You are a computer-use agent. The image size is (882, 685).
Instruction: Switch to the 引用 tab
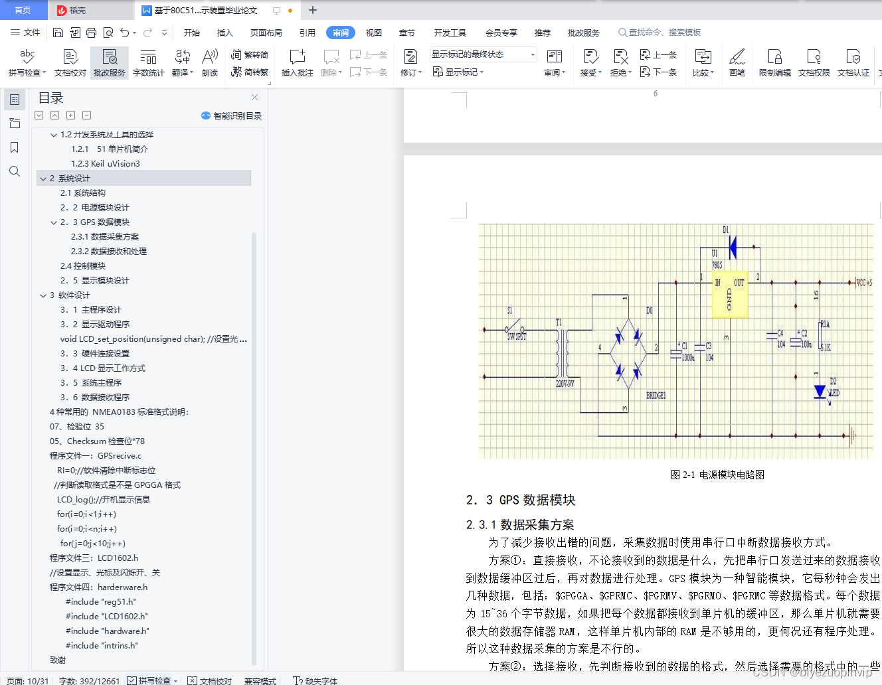(308, 33)
